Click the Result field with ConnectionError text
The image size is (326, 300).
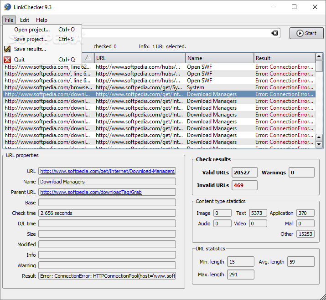[x=107, y=276]
